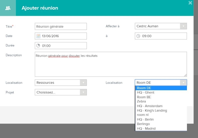Open the Ressources localisation dropdown
This screenshot has height=138, width=198.
[83, 83]
